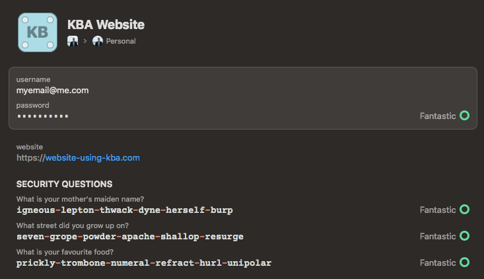Viewport: 484px width, 279px height.
Task: Click the seven-grope-powder answer text
Action: 130,237
